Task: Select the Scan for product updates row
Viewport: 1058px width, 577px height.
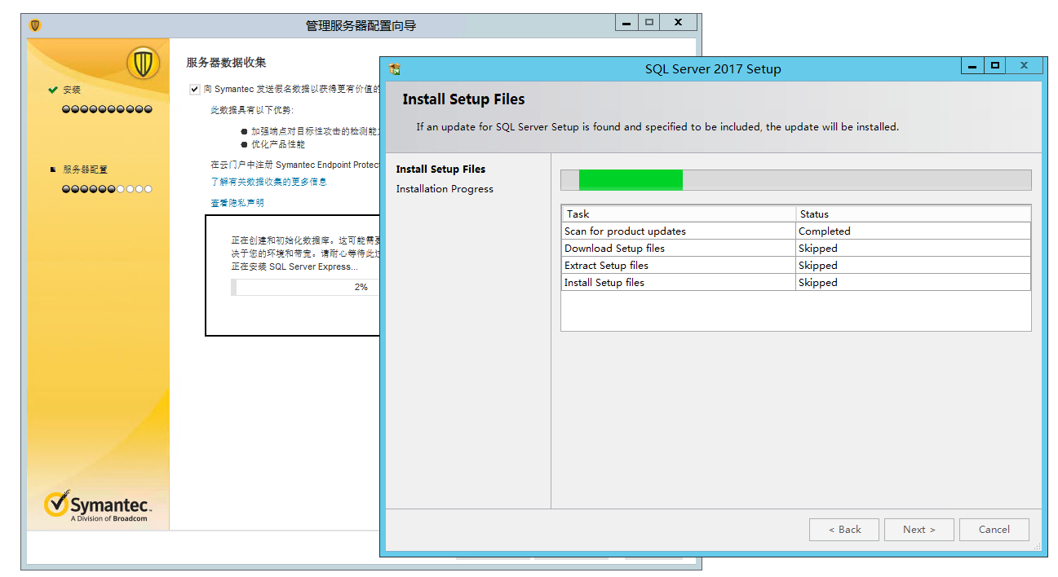Action: pos(796,231)
